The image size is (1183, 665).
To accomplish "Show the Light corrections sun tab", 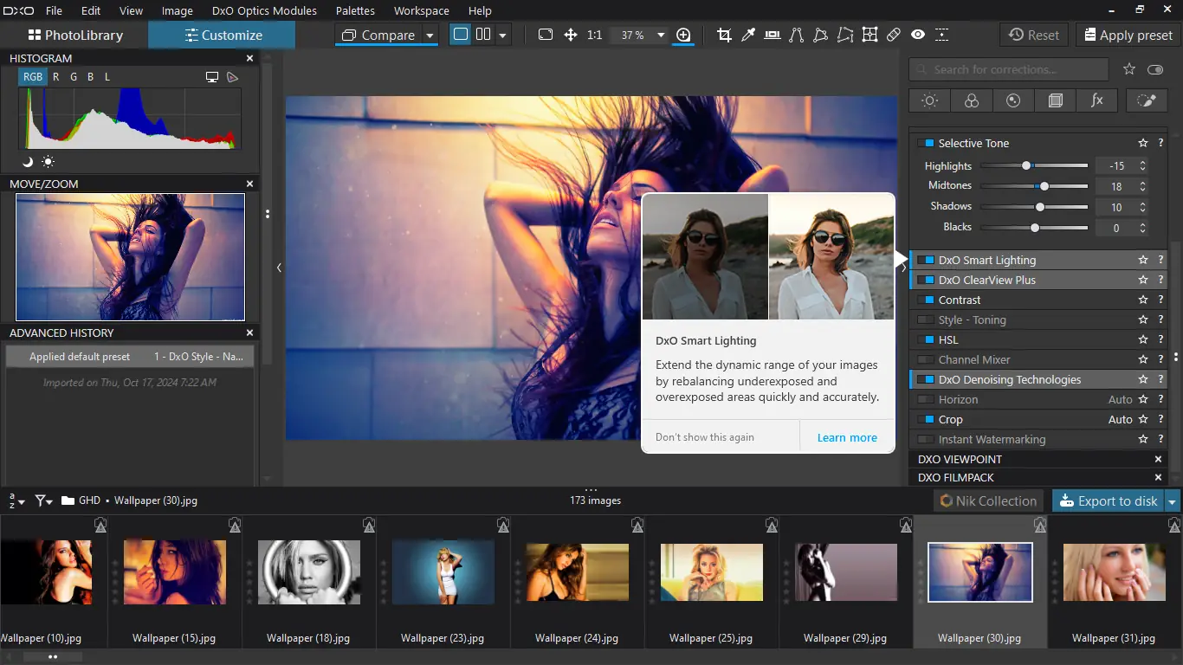I will [x=929, y=100].
